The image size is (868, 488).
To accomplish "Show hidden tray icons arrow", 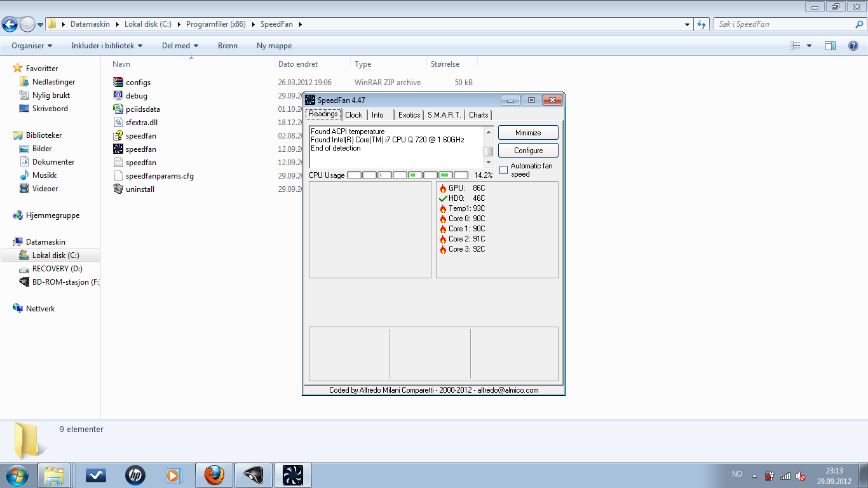I will 754,475.
